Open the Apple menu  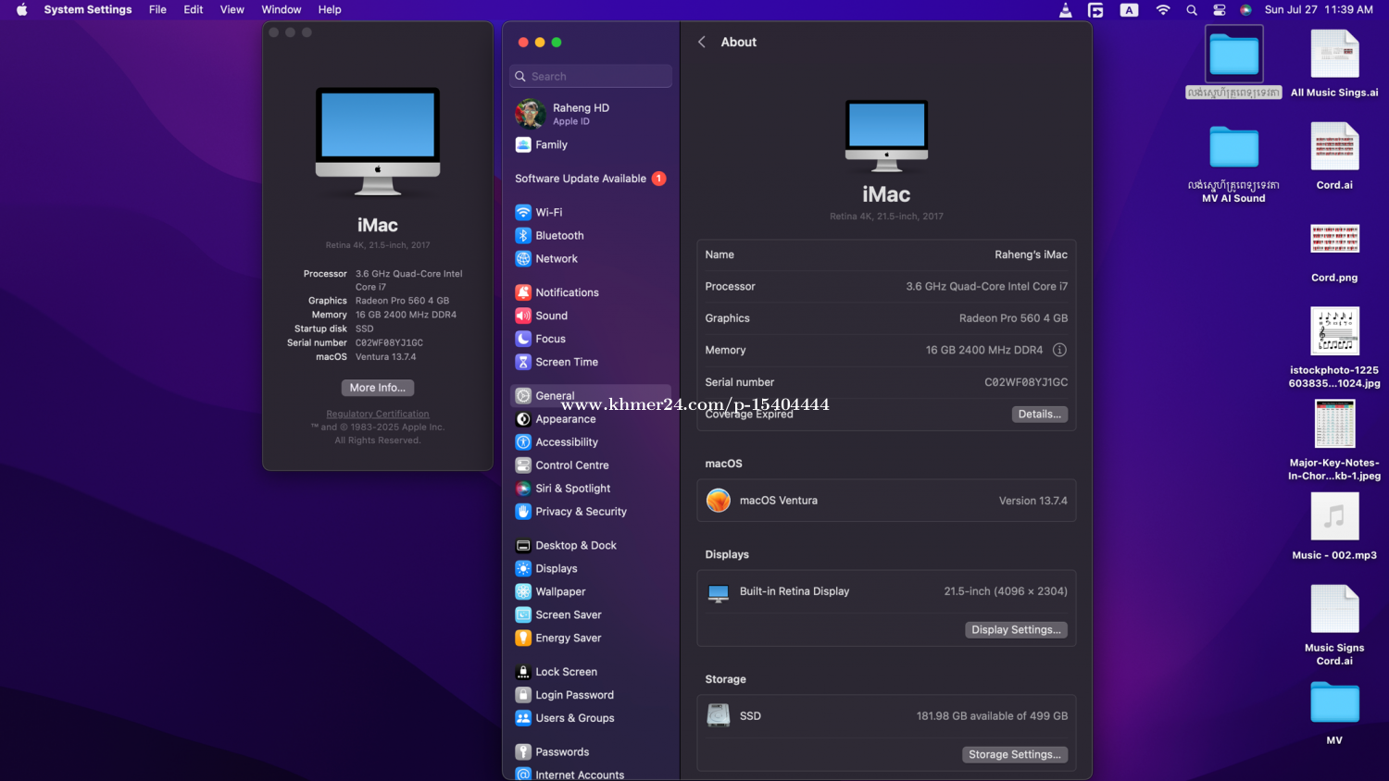21,10
